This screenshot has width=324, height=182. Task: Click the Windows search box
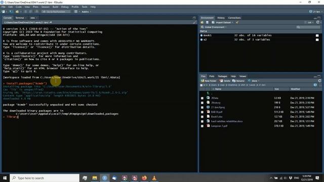(x=45, y=178)
